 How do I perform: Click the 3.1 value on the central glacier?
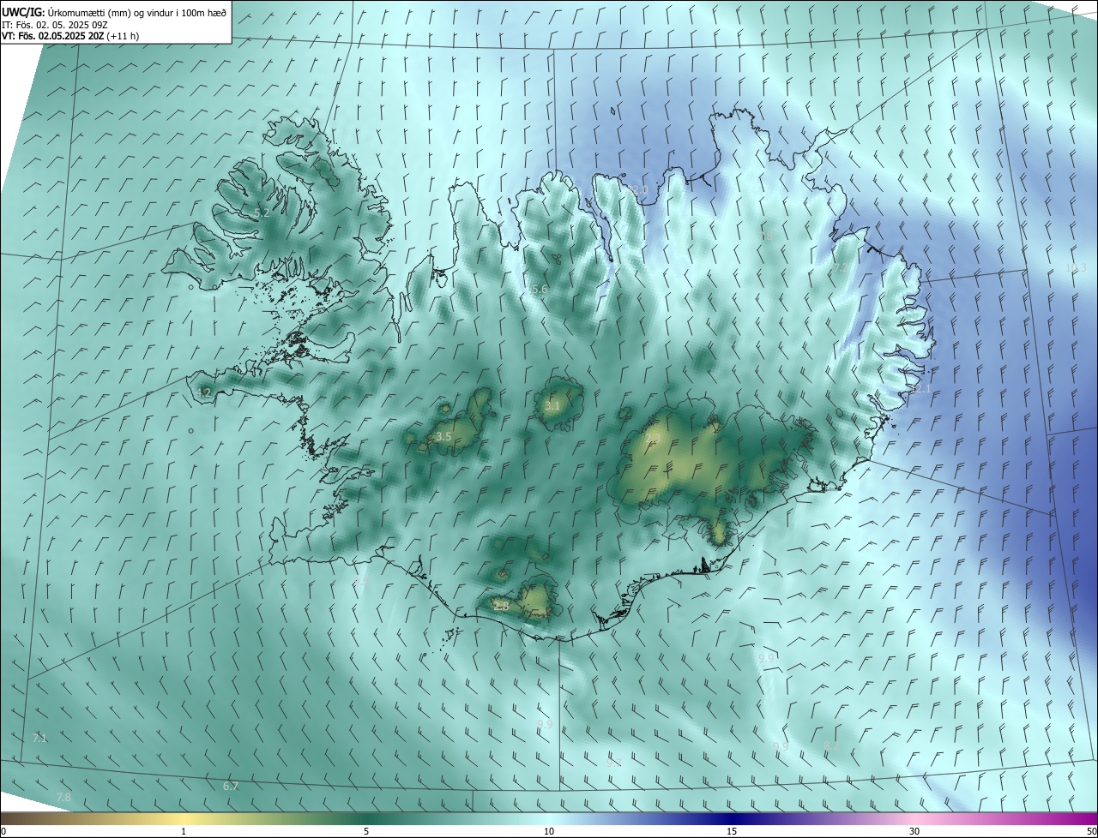pos(552,405)
